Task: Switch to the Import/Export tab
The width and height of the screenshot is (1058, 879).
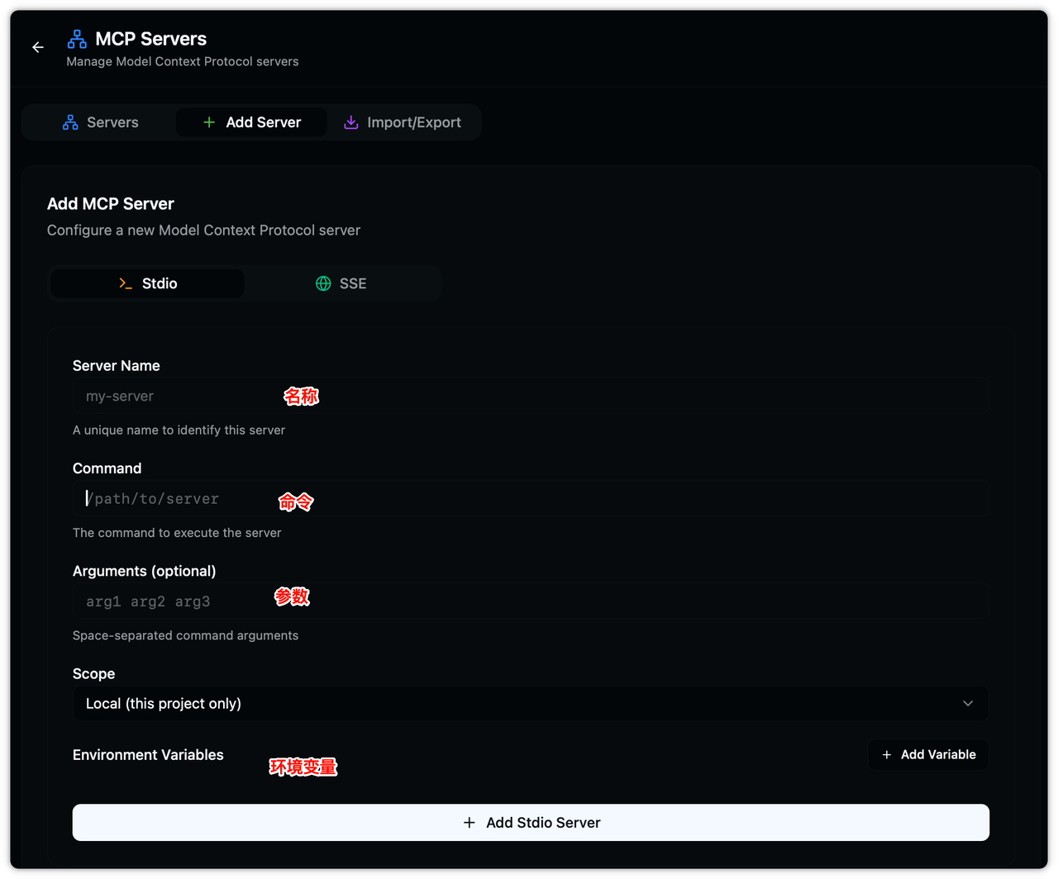Action: (403, 122)
